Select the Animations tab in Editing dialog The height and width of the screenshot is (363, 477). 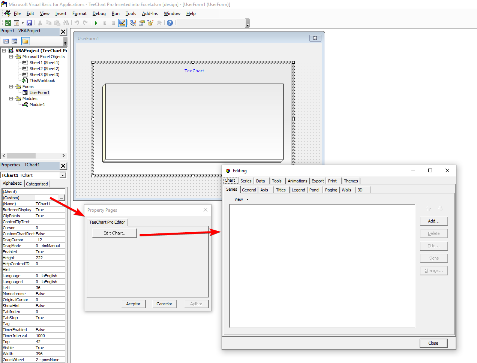[x=297, y=181]
